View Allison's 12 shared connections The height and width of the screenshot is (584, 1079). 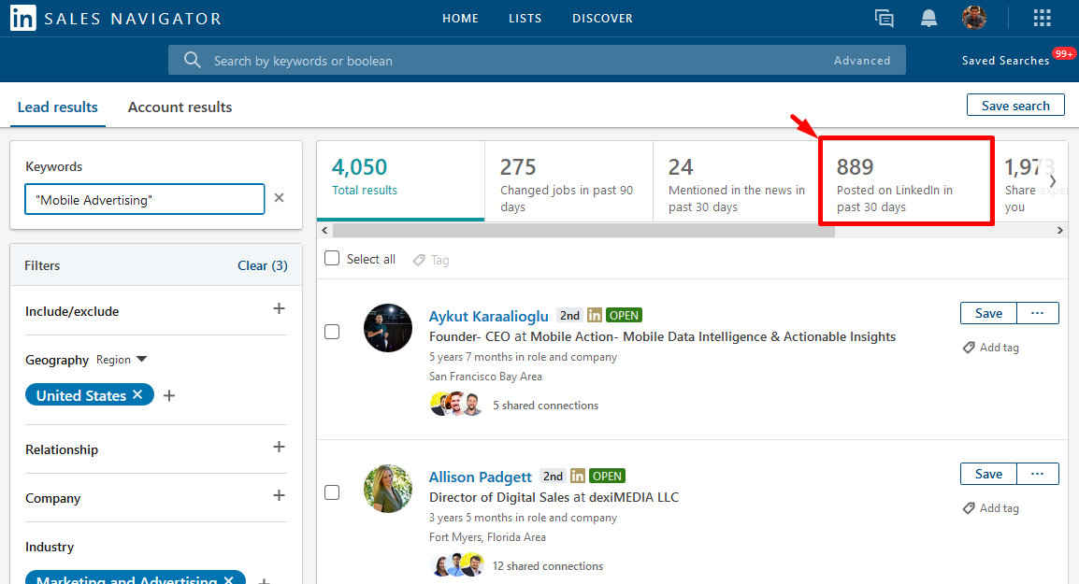[548, 566]
